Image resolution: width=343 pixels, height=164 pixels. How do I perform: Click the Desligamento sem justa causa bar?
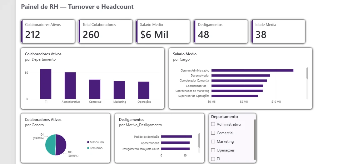coord(176,149)
